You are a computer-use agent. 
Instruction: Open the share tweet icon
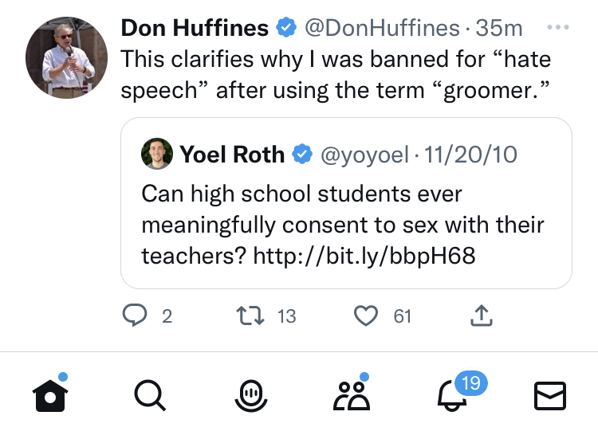point(482,316)
